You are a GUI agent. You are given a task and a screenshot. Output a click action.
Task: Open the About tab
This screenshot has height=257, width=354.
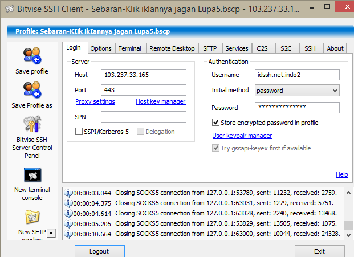(x=335, y=48)
